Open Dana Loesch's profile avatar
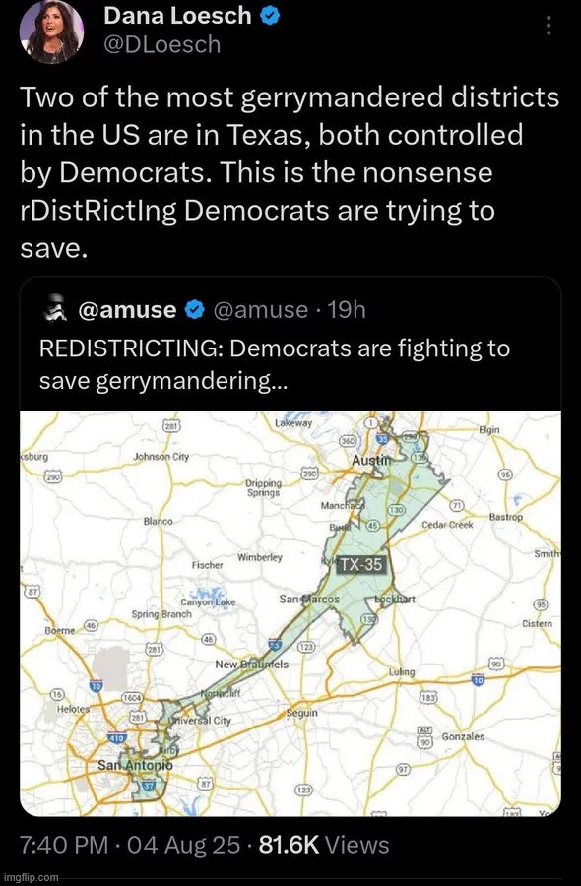The width and height of the screenshot is (581, 886). click(51, 32)
